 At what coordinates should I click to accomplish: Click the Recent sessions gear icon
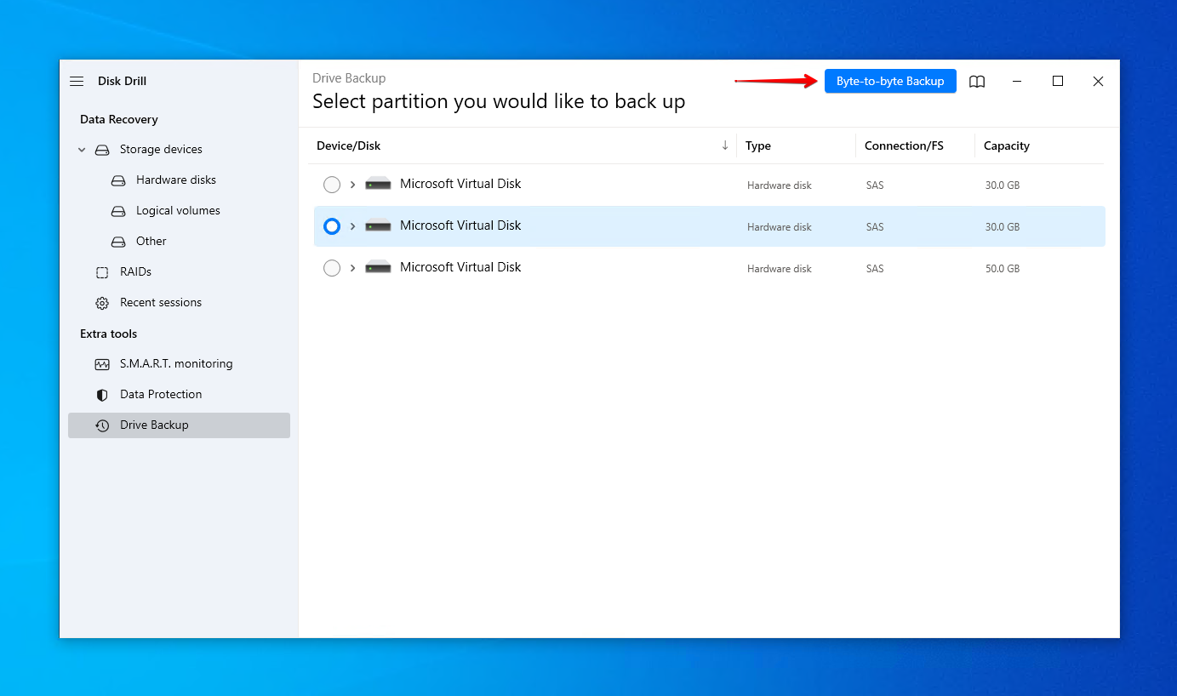click(102, 303)
